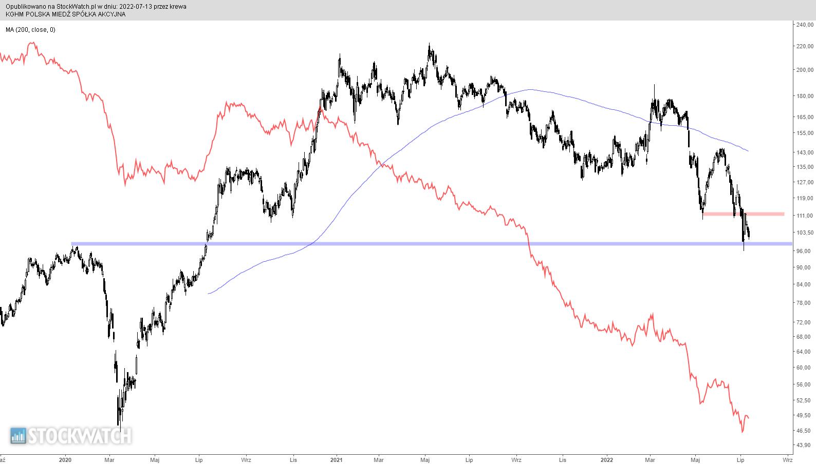Click the 49,50 price axis label
Screen dimensions: 816x464
coord(804,416)
